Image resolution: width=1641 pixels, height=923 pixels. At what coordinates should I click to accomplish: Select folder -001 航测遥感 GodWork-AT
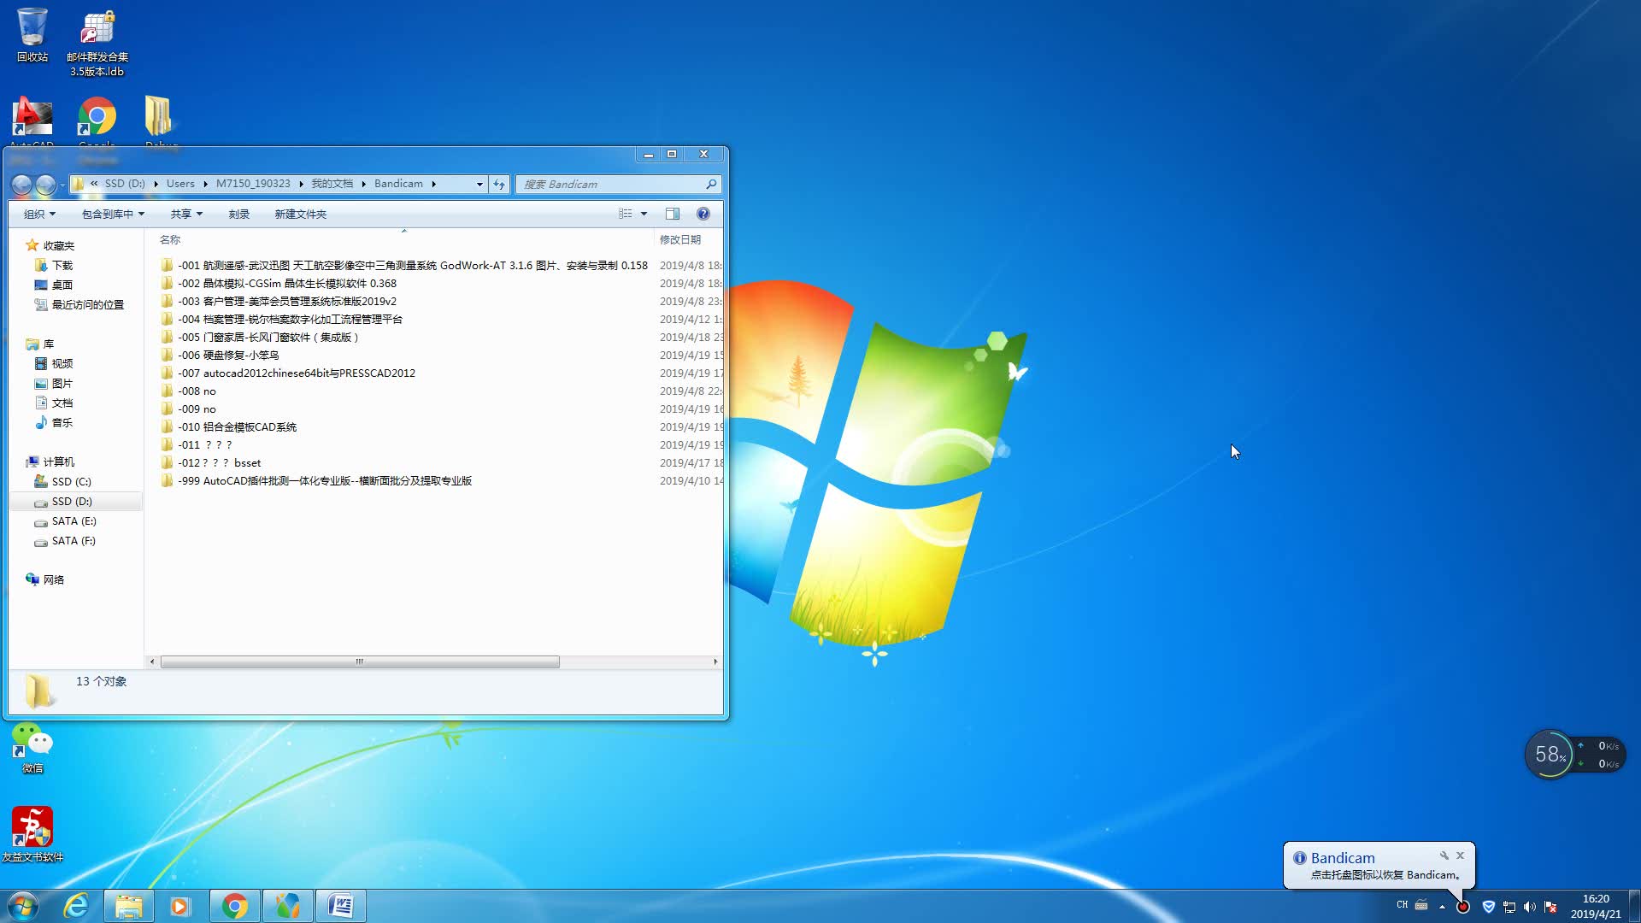click(404, 265)
